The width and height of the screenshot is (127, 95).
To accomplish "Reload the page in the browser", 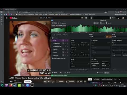I will pyautogui.click(x=8, y=12).
